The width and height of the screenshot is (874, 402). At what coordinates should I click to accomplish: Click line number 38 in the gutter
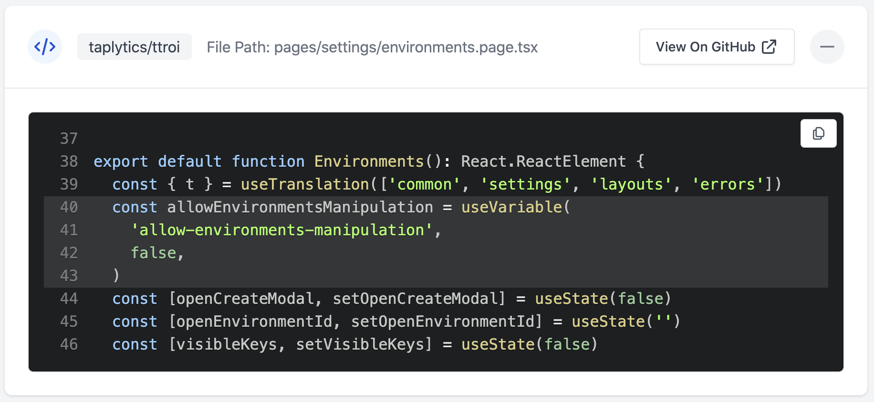pyautogui.click(x=69, y=161)
